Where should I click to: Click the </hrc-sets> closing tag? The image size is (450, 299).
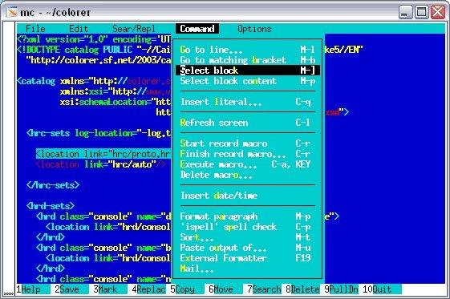pos(53,185)
